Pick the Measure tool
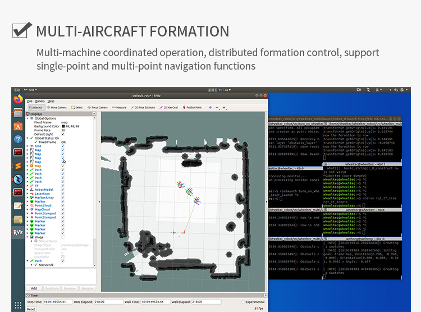This screenshot has height=312, width=421. [x=120, y=107]
